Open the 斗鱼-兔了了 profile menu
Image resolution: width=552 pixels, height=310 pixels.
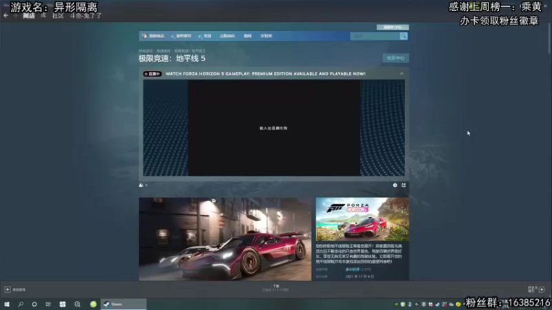click(x=86, y=15)
